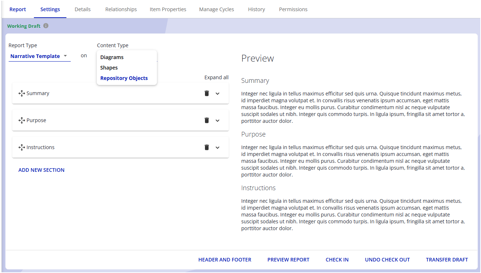
Task: Click the drag handle icon for Instructions
Action: [22, 148]
